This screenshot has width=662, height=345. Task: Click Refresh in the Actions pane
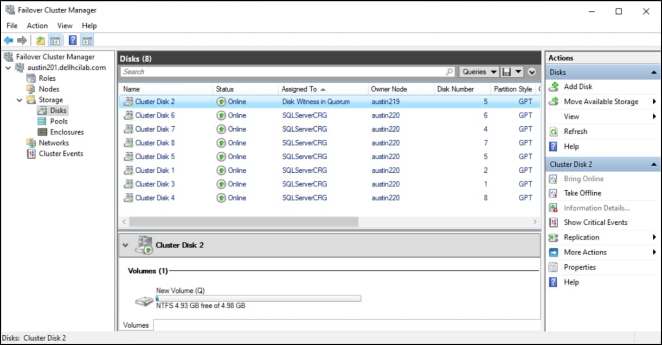point(575,132)
